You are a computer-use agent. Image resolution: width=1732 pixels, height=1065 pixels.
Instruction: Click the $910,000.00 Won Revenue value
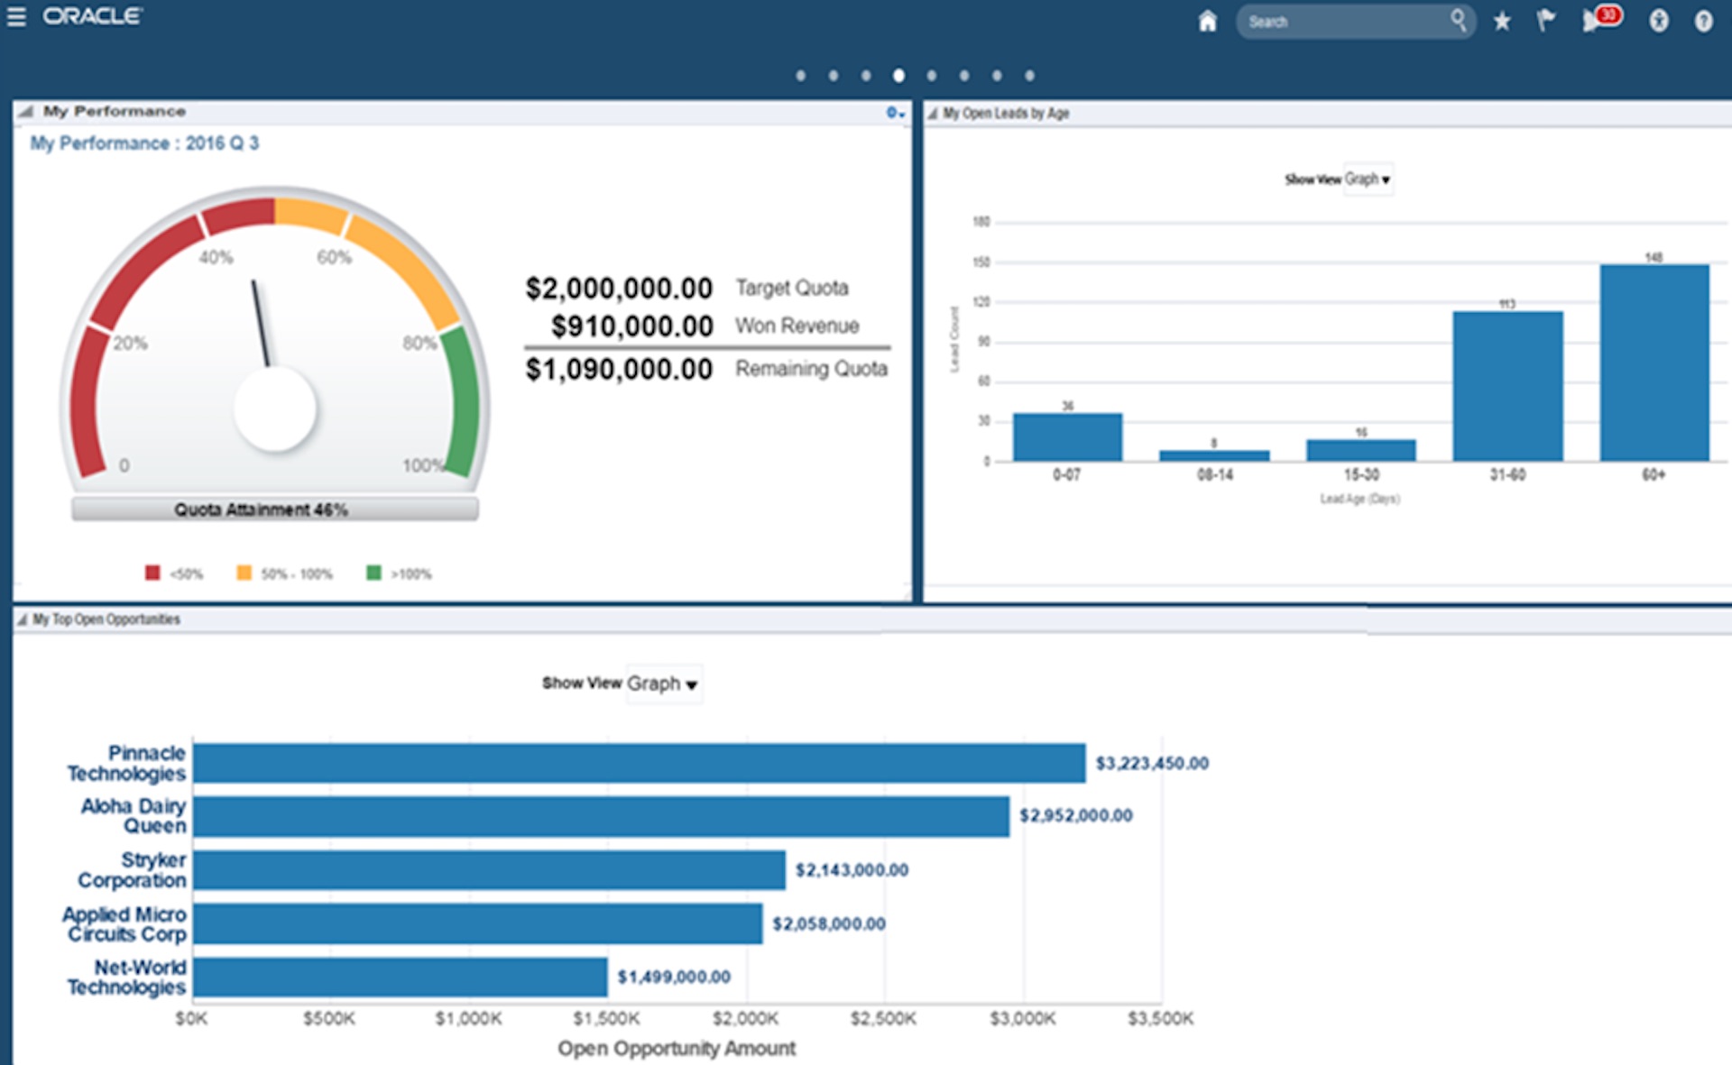[x=632, y=326]
